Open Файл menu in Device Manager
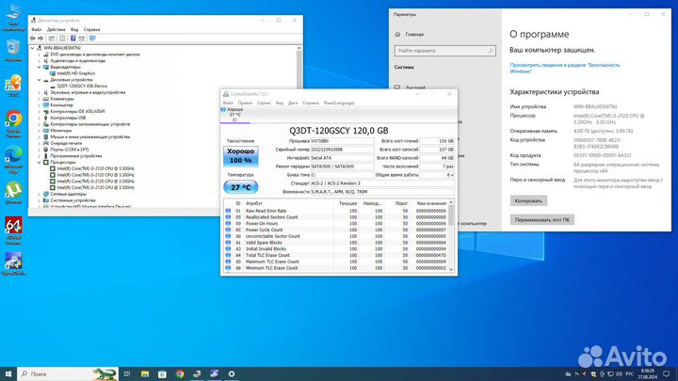This screenshot has height=381, width=678. [x=37, y=29]
